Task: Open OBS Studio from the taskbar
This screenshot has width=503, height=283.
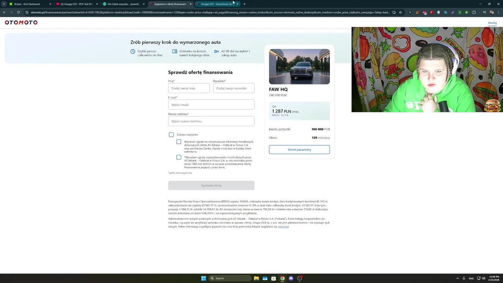Action: point(299,278)
